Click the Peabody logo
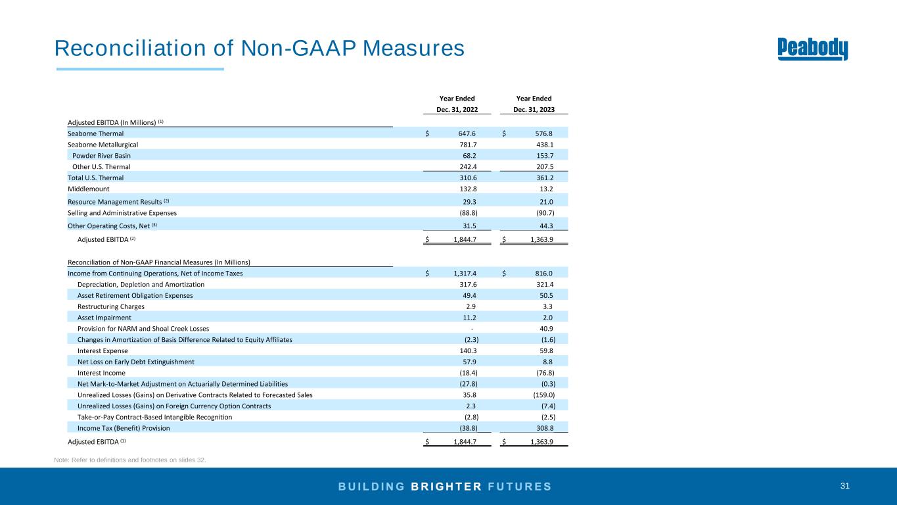 813,49
